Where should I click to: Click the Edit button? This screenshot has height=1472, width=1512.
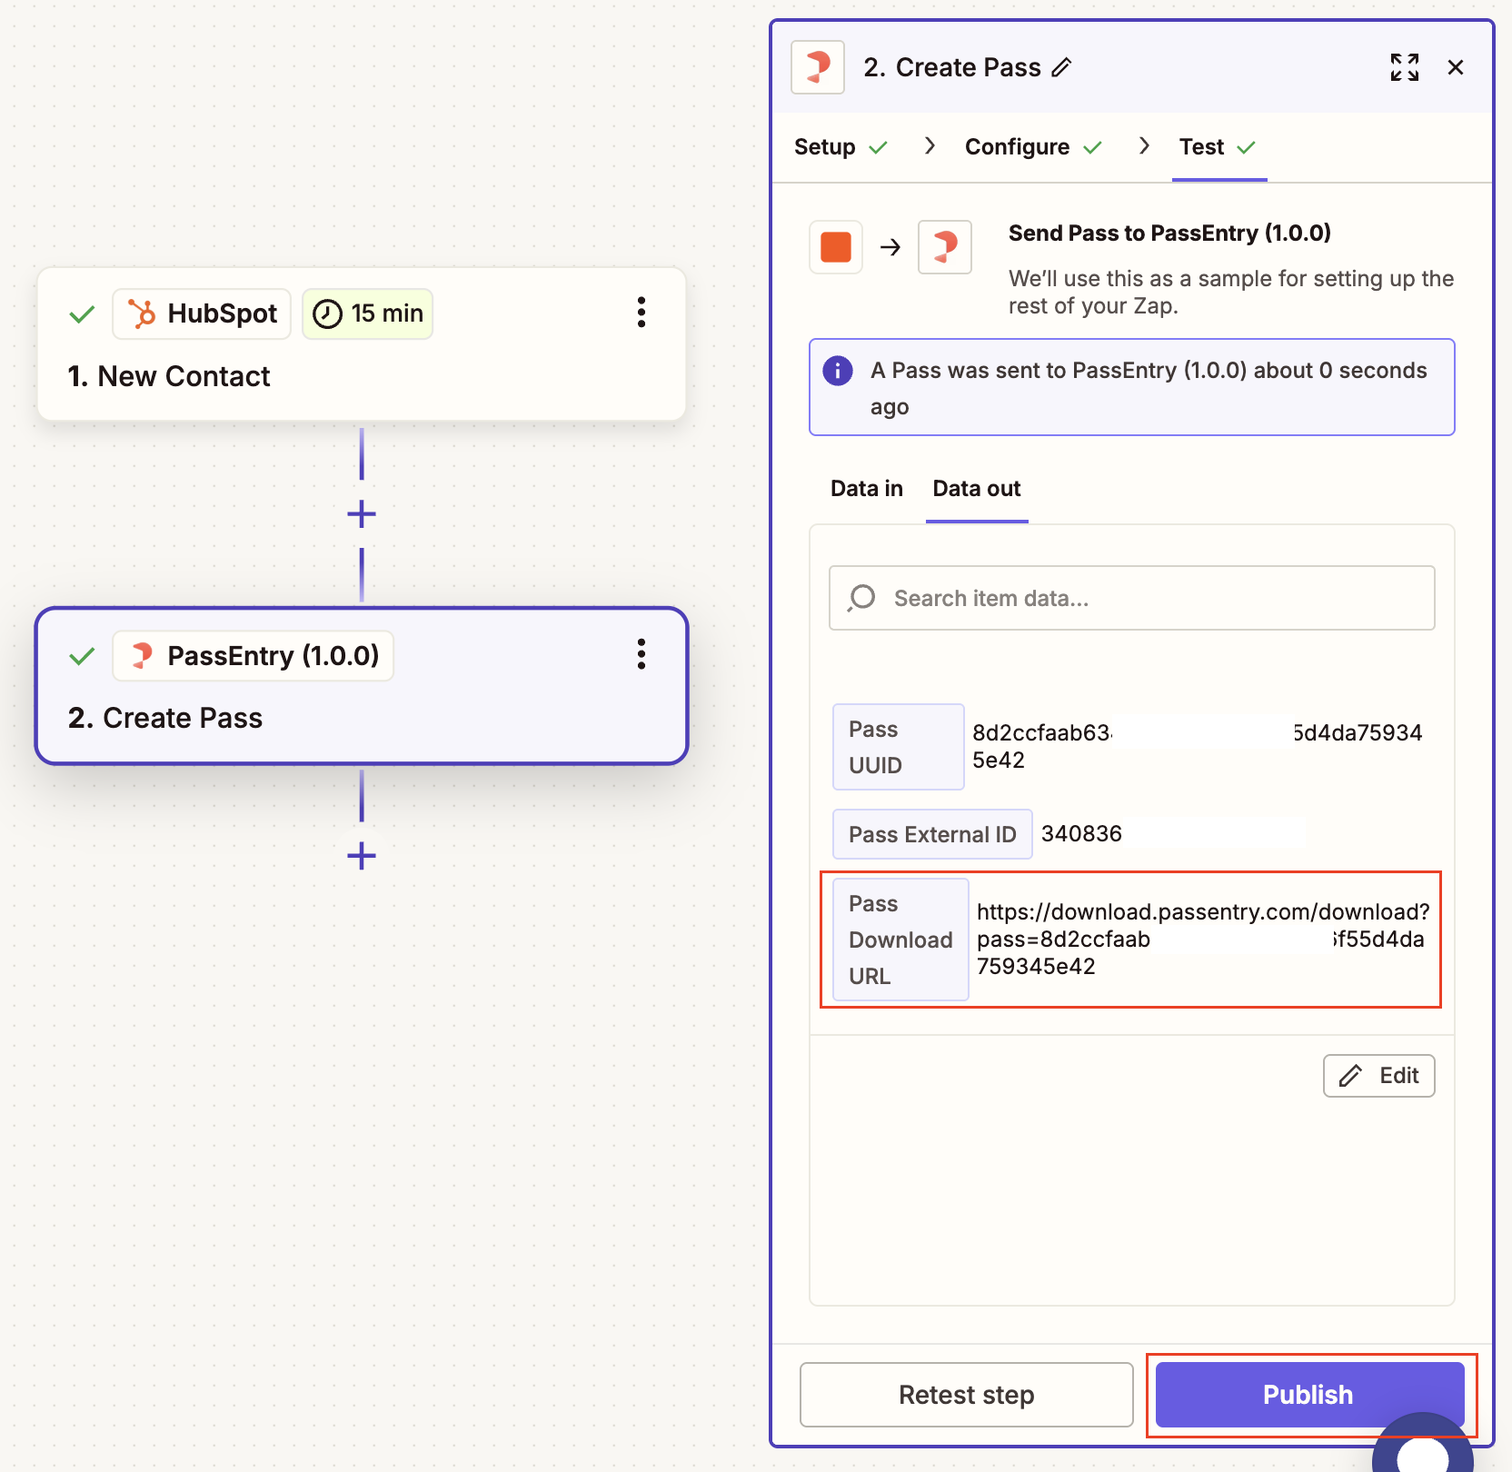(1379, 1076)
